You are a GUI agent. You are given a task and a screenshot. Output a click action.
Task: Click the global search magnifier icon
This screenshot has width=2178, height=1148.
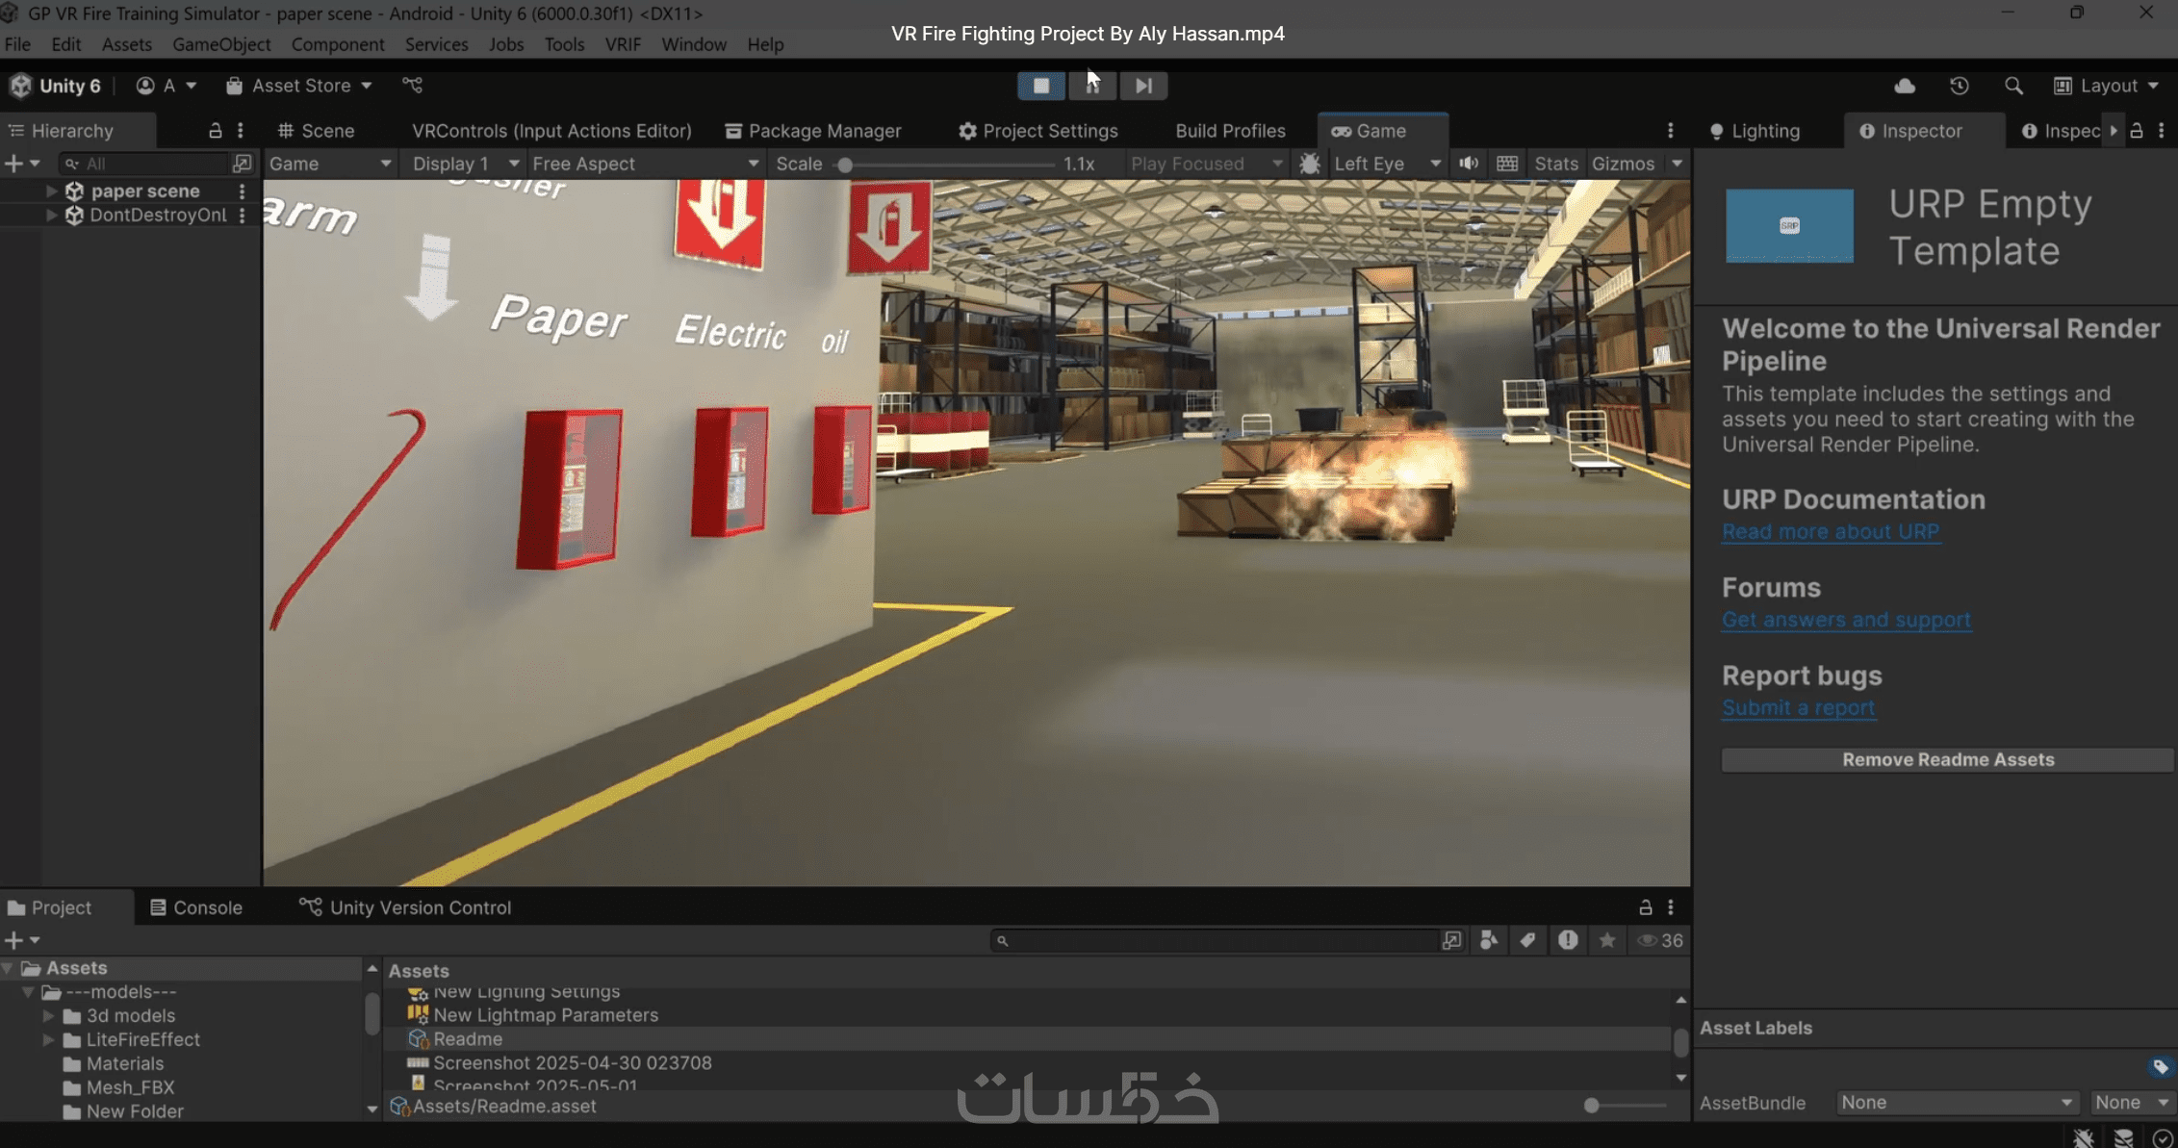tap(2013, 86)
